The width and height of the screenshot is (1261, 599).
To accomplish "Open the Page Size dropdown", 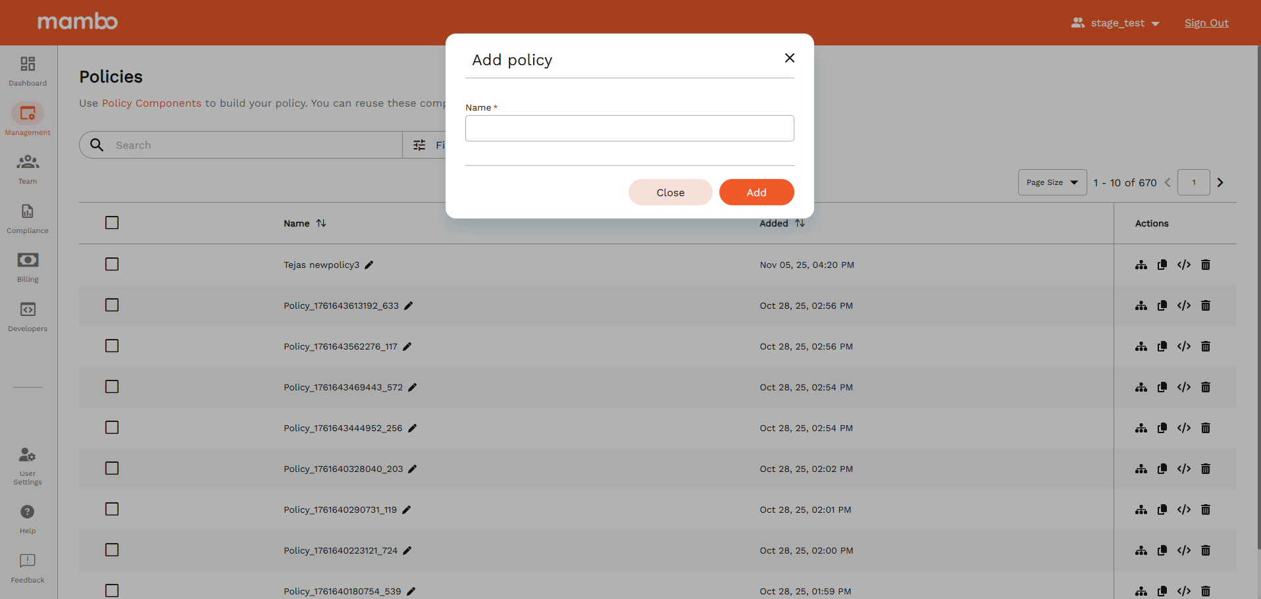I will coord(1051,182).
